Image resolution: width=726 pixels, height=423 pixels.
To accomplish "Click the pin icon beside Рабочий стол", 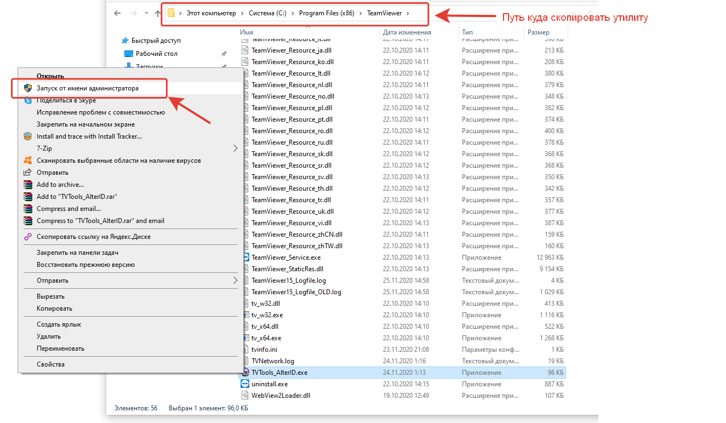I will click(224, 54).
